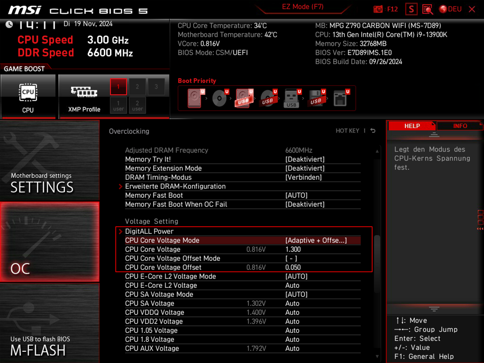Viewport: 484px width, 363px height.
Task: Exit BIOS with the X icon
Action: 472,9
